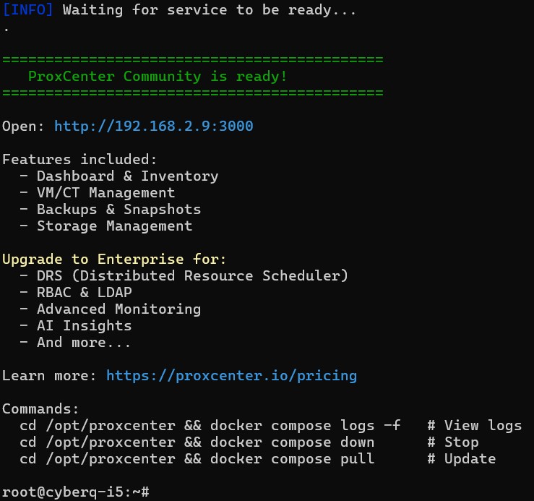Click the "RBAC & LDAP" line
This screenshot has height=501, width=534.
coord(84,293)
